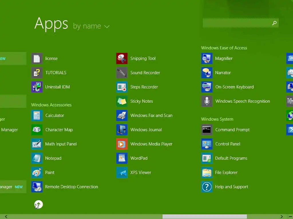The image size is (293, 219).
Task: Expand the 'by name' sort dropdown
Action: pos(91,26)
